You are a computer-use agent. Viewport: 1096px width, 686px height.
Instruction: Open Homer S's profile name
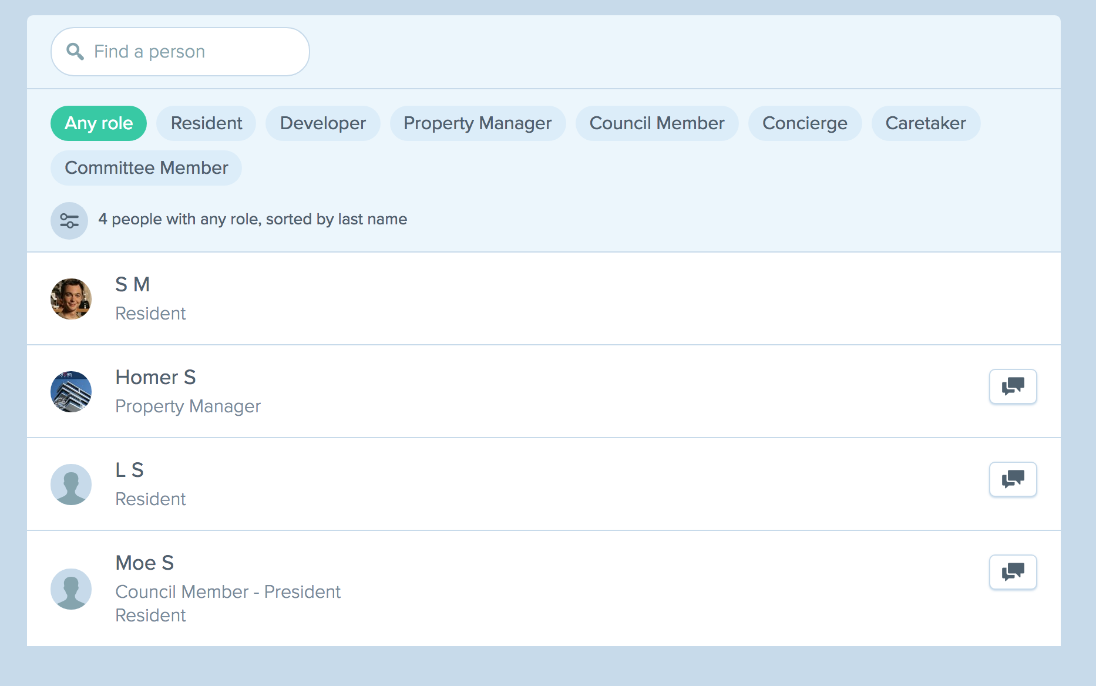(156, 377)
